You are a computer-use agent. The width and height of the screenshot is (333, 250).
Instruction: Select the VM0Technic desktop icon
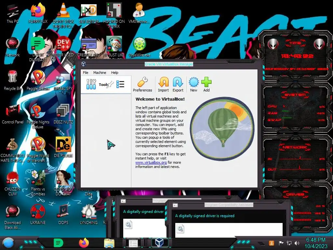(139, 13)
